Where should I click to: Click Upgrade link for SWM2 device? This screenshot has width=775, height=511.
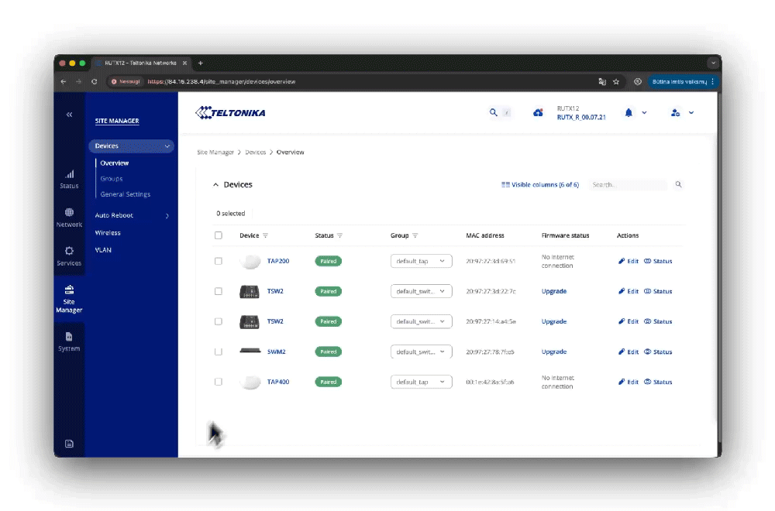554,352
